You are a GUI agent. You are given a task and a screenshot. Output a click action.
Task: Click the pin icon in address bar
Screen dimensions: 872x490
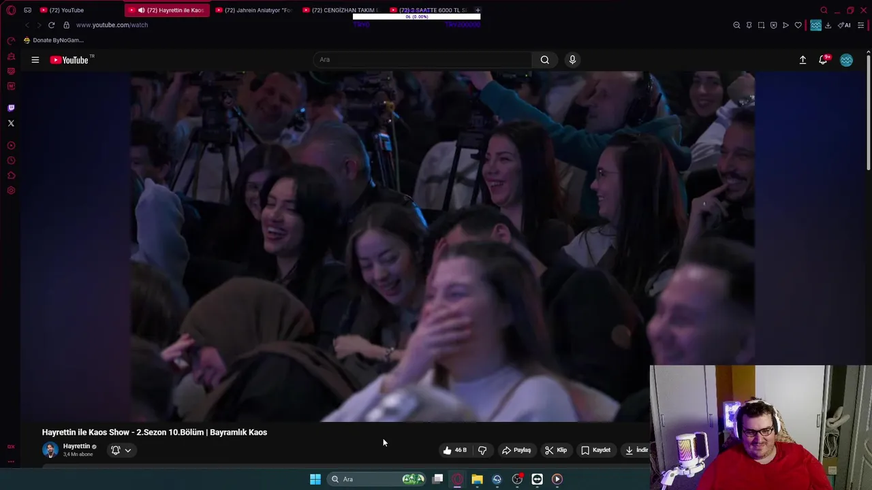[x=749, y=25]
